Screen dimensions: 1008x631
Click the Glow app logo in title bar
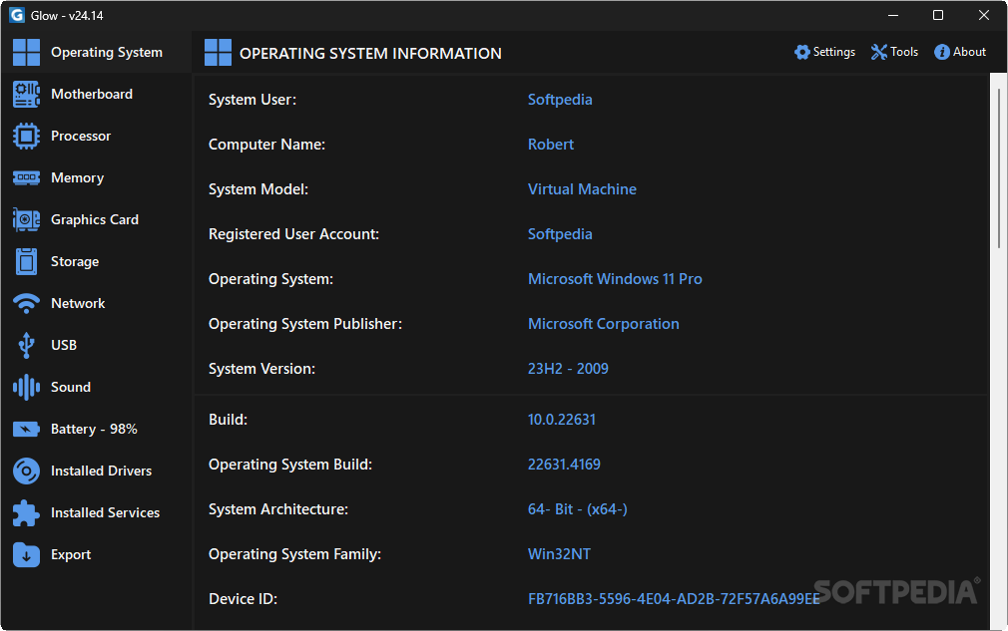(17, 15)
